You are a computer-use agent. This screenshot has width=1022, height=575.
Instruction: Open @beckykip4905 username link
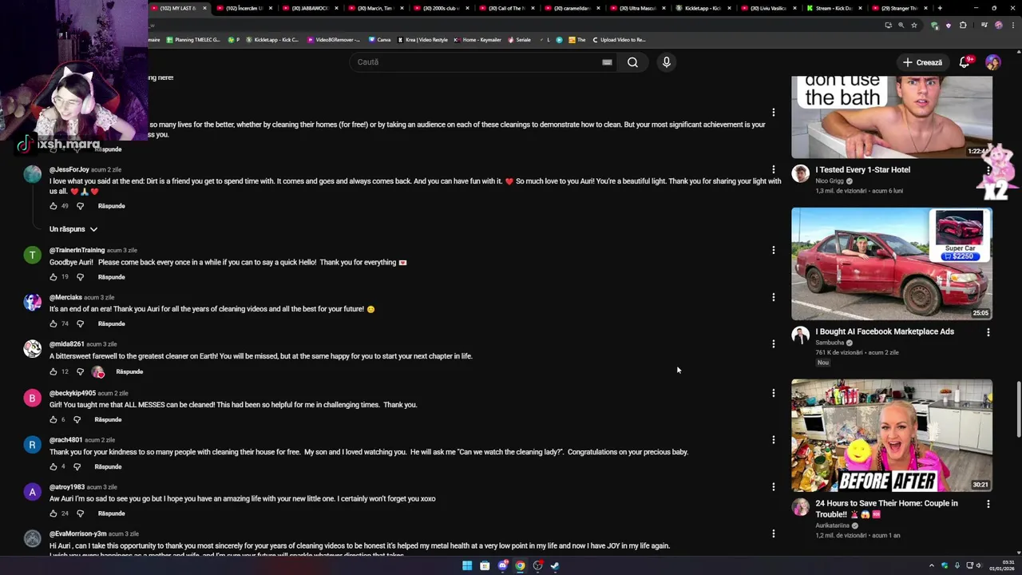coord(73,393)
